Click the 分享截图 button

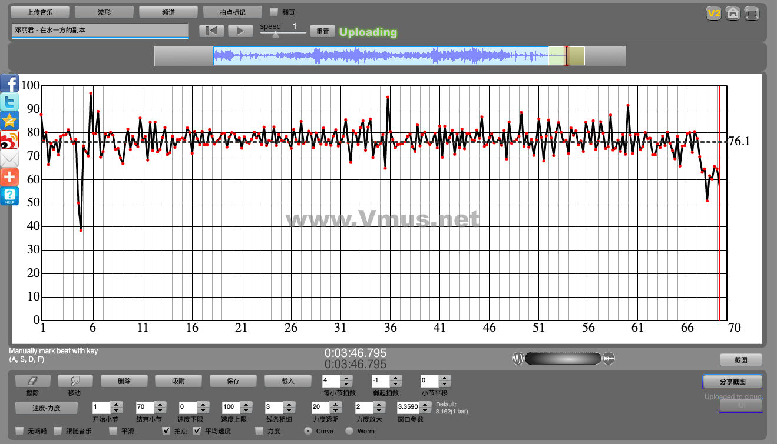(x=732, y=382)
